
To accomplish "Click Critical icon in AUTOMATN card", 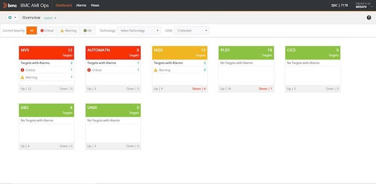I will pos(89,70).
